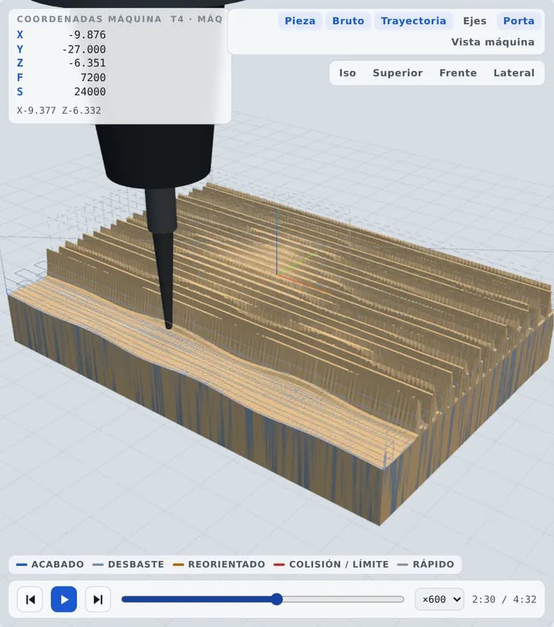The width and height of the screenshot is (554, 627).
Task: Open the ×600 playback speed dropdown
Action: click(x=439, y=599)
